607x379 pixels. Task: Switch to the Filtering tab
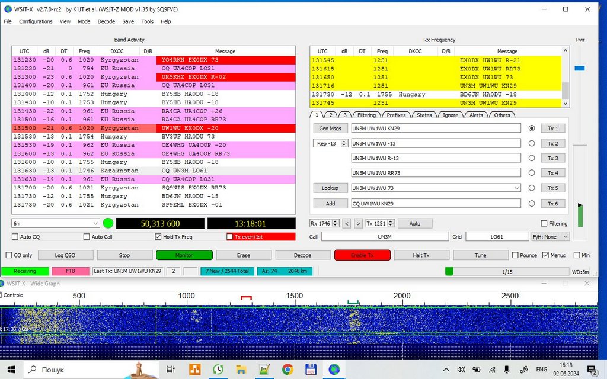tap(366, 115)
